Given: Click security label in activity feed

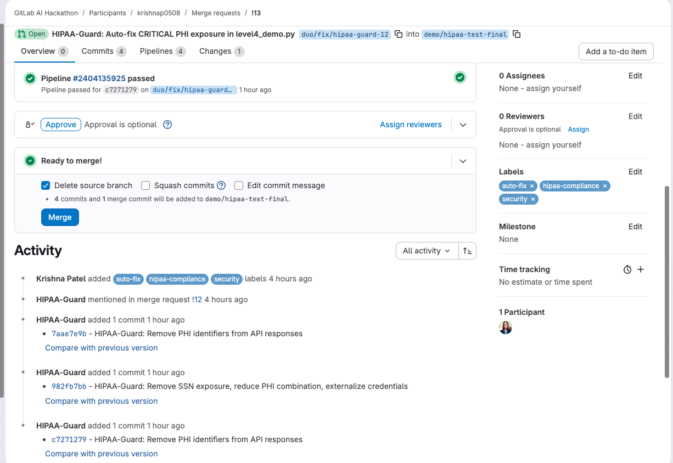Looking at the screenshot, I should point(227,279).
